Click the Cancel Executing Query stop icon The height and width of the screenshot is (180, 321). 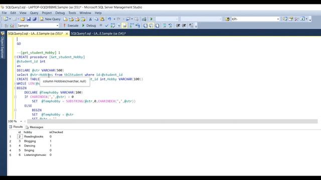(x=101, y=25)
